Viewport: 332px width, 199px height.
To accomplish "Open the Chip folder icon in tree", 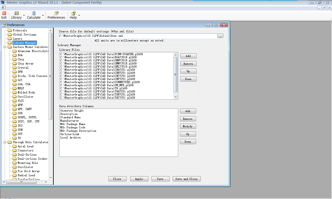I will point(15,59).
